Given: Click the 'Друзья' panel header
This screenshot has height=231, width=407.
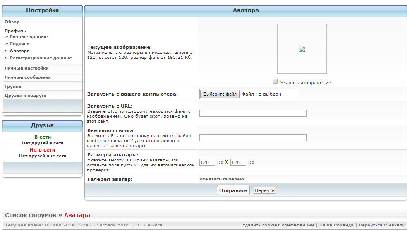Looking at the screenshot, I should click(42, 125).
